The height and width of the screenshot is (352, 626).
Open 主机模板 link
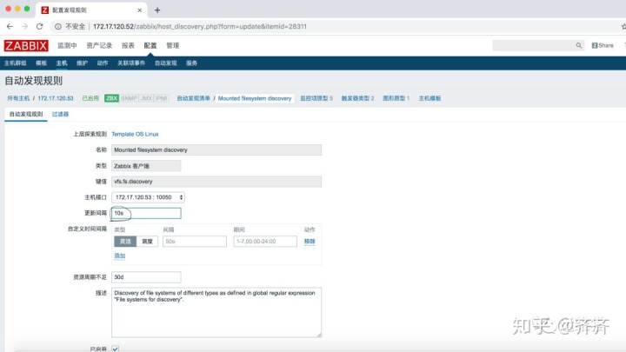[x=430, y=98]
